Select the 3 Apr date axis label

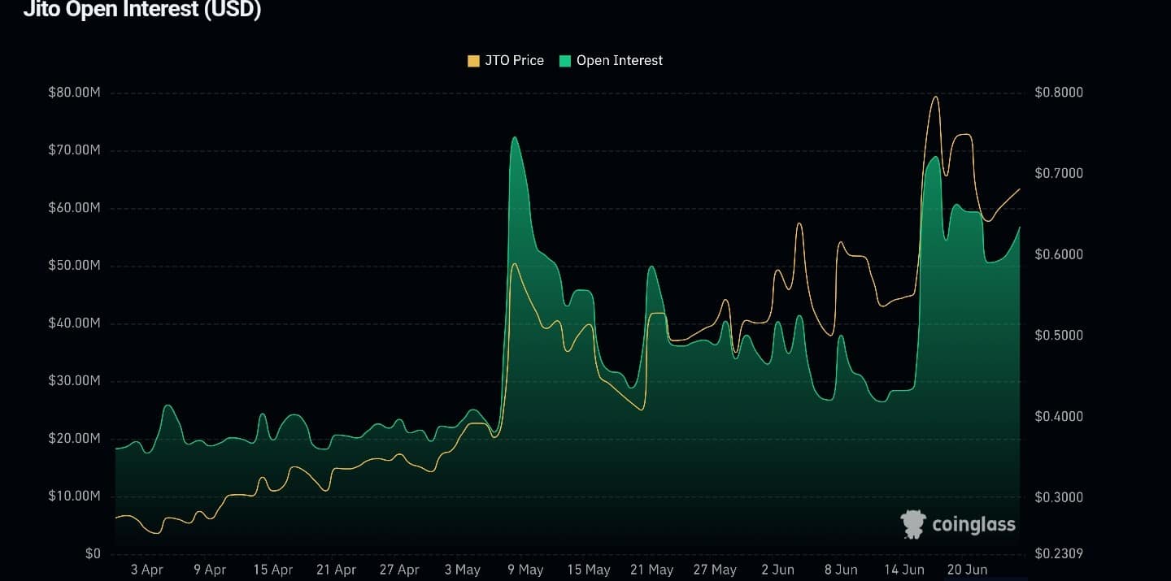tap(146, 570)
